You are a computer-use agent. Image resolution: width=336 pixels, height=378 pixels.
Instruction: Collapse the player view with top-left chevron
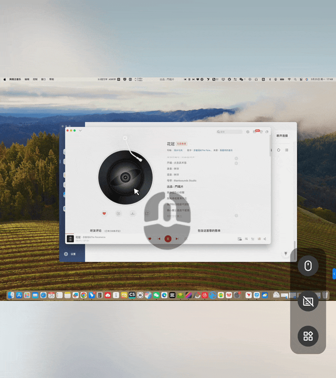point(80,131)
